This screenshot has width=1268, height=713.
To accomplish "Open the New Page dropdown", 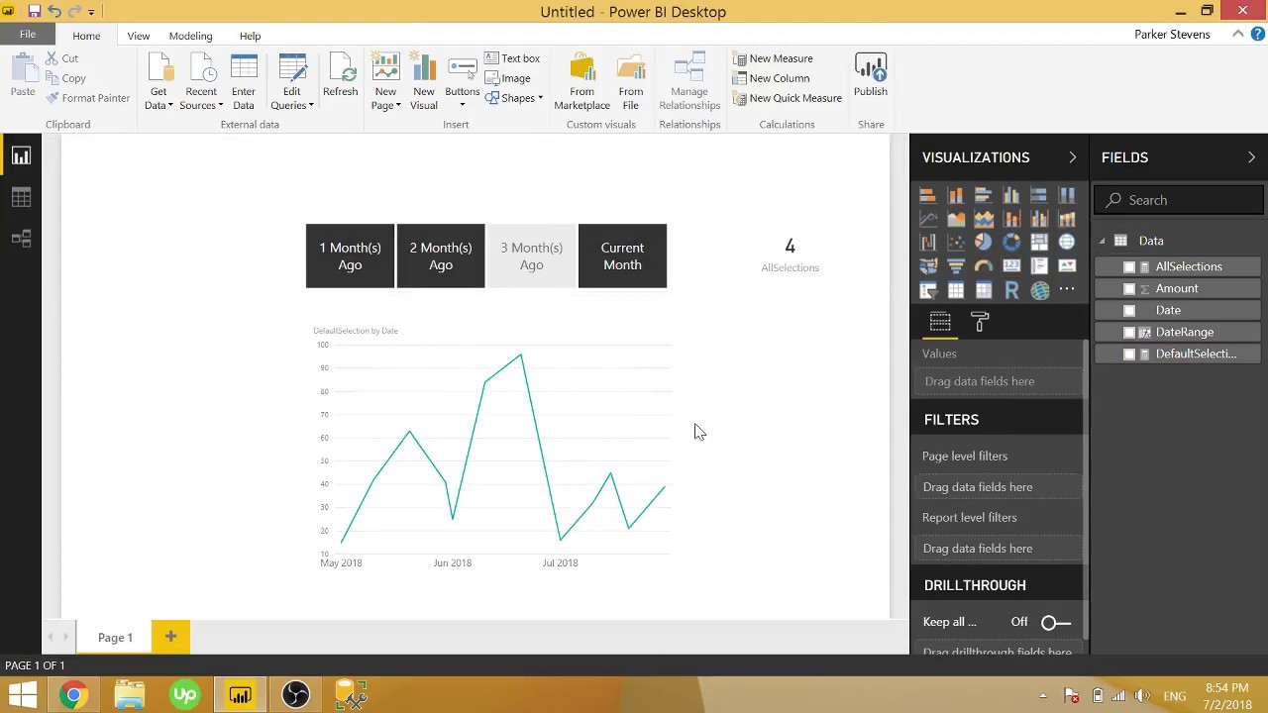I will [385, 99].
